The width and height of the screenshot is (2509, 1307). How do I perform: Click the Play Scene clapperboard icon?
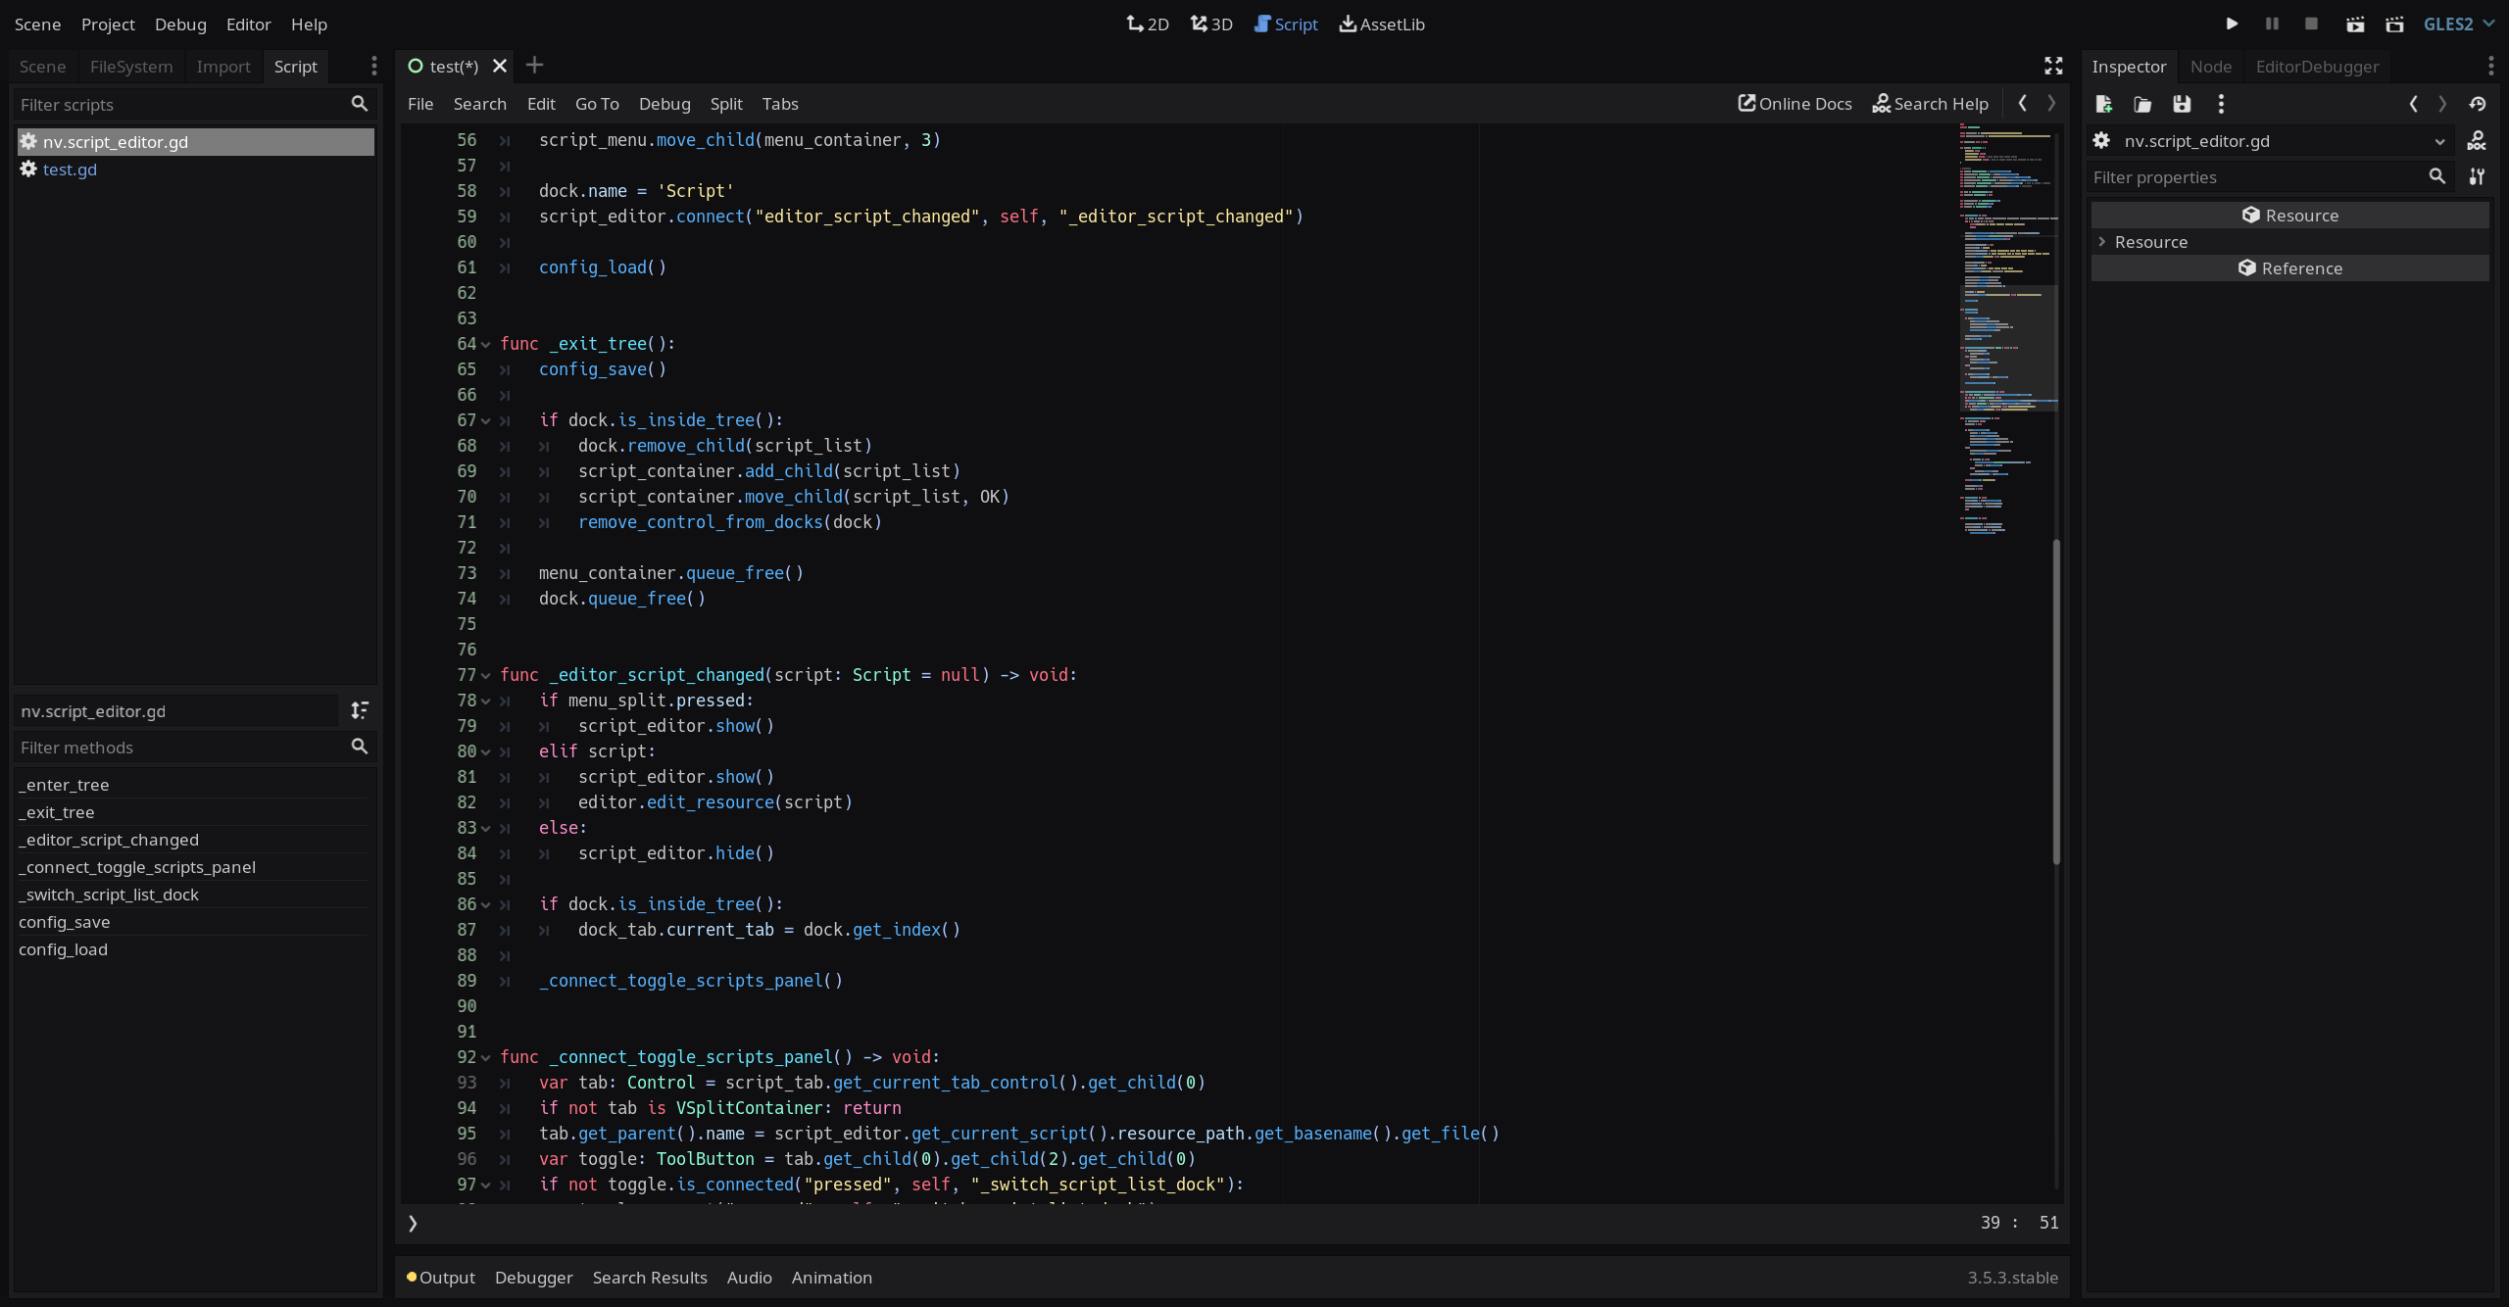click(2355, 24)
